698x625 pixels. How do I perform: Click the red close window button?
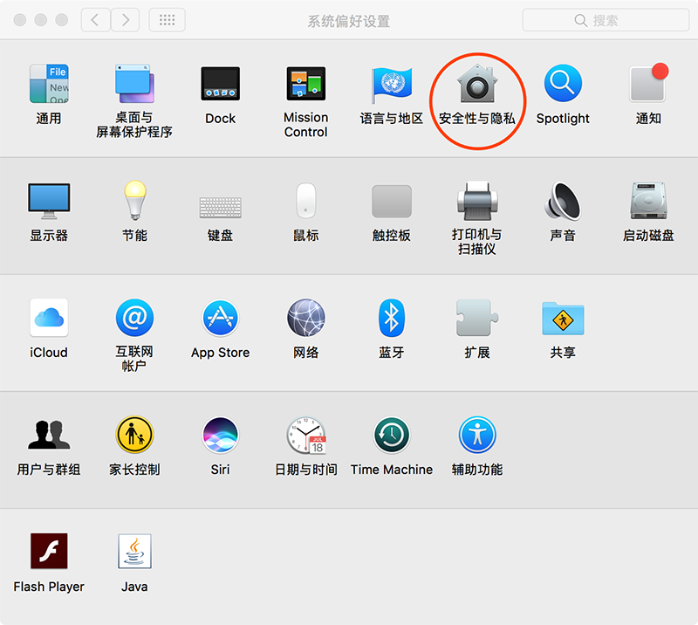20,20
